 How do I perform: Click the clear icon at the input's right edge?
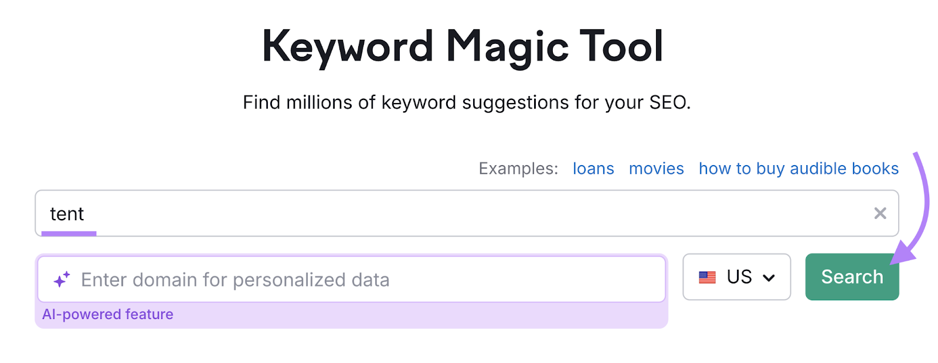click(880, 214)
